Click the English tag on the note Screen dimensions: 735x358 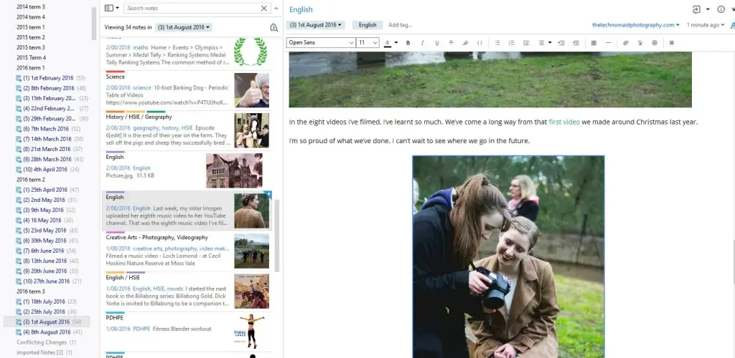(x=367, y=25)
